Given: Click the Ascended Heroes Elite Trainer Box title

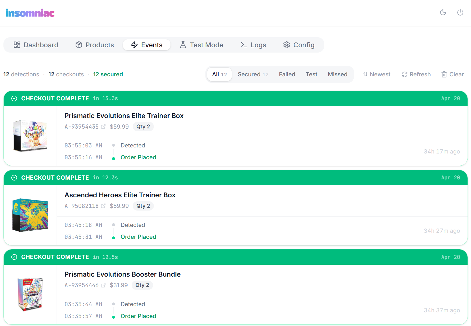Looking at the screenshot, I should point(120,195).
